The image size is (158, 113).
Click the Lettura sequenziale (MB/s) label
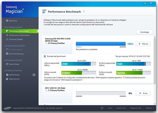click(52, 64)
